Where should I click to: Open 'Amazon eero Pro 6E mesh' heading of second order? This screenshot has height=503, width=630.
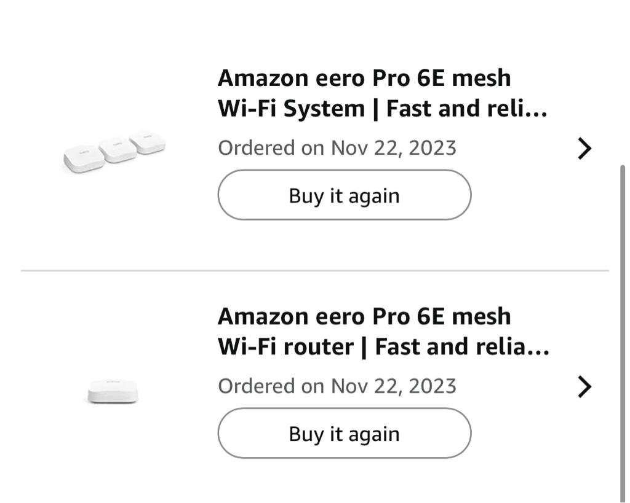[364, 316]
